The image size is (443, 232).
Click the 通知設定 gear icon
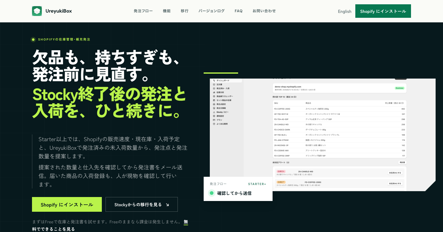pos(214,116)
